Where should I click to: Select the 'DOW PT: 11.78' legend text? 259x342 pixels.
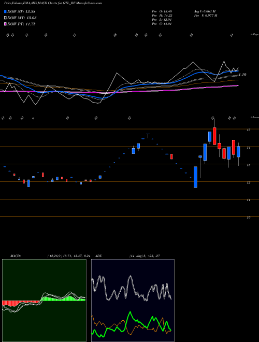click(x=21, y=24)
